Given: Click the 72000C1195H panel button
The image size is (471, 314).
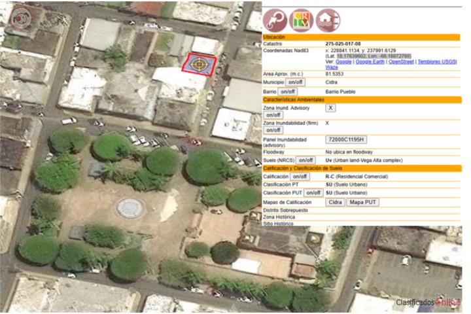Looking at the screenshot, I should (346, 139).
